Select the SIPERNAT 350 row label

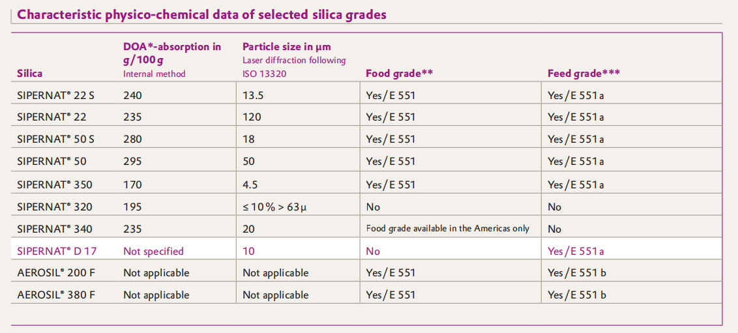[x=54, y=185]
